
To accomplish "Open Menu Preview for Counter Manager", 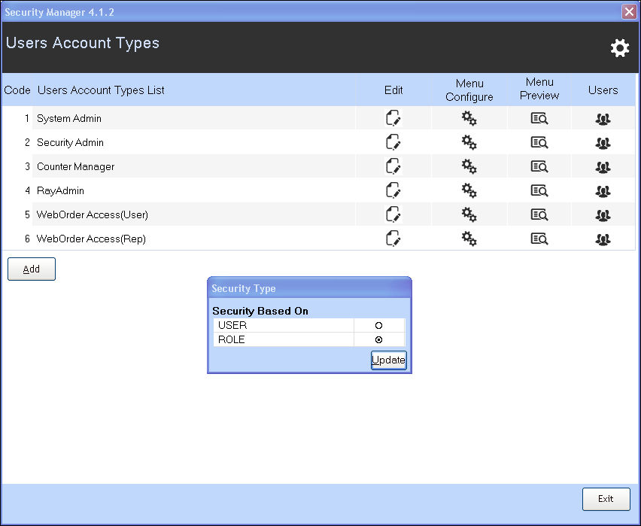I will pos(539,166).
